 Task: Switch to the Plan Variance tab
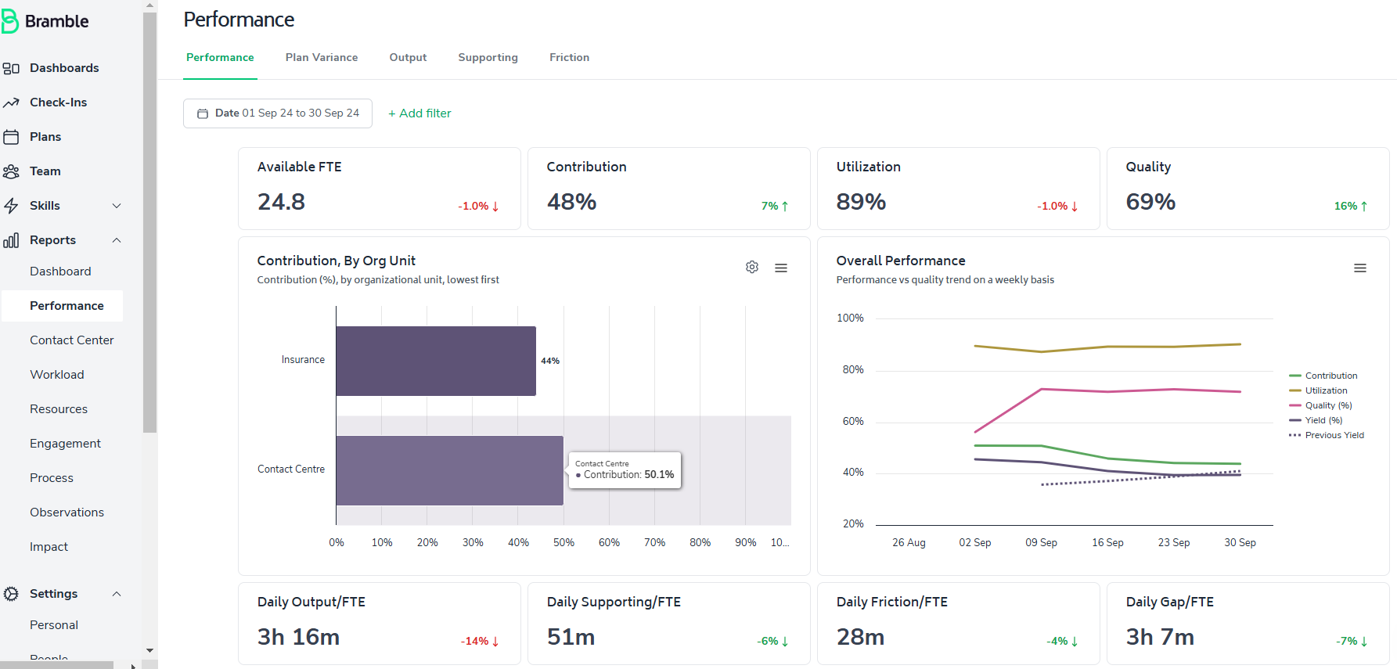point(322,57)
